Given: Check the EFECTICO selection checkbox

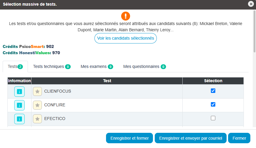Looking at the screenshot, I should point(213,118).
